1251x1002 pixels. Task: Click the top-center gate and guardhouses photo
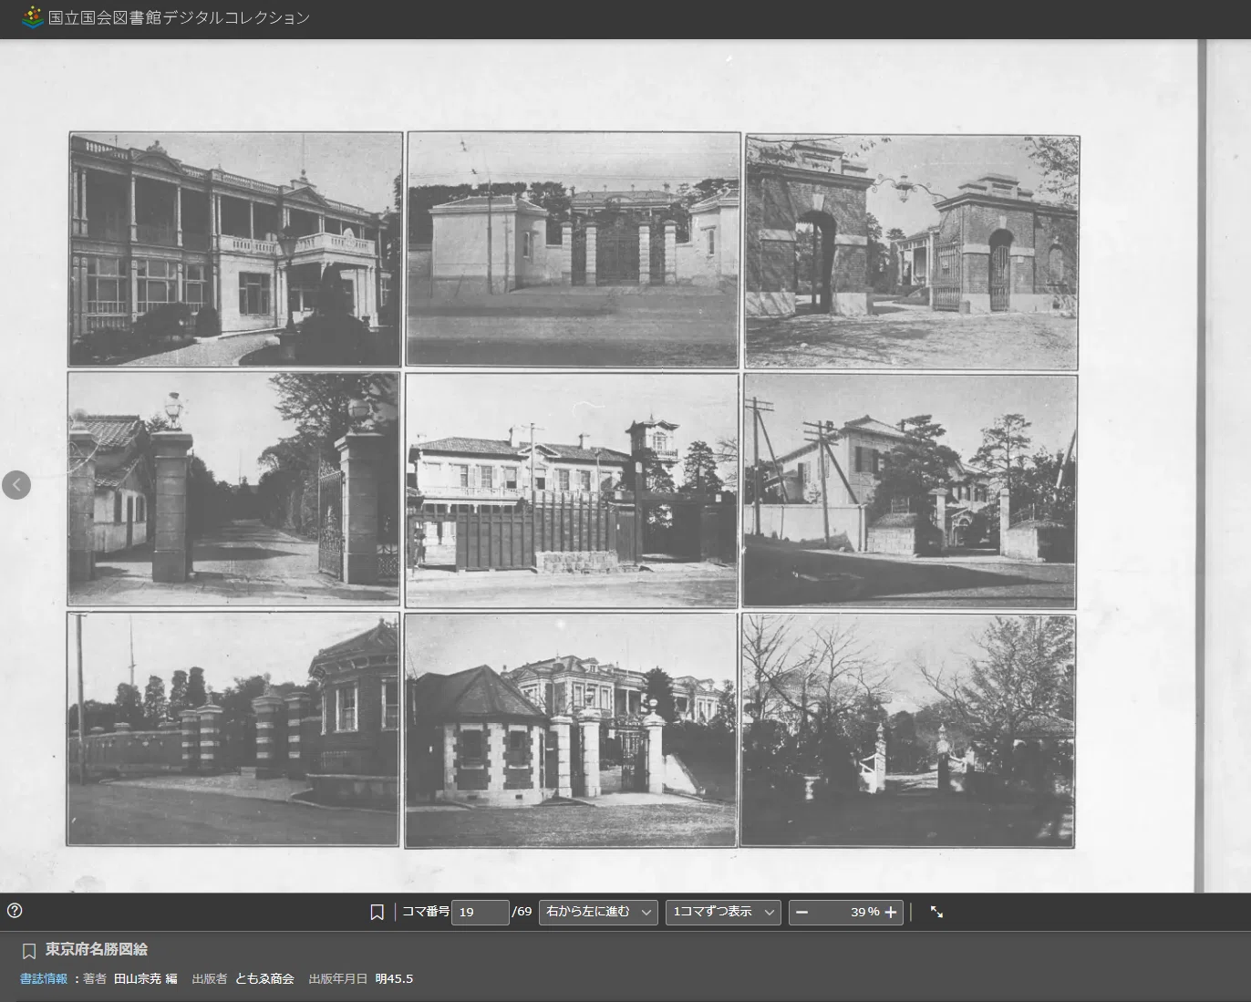coord(573,250)
